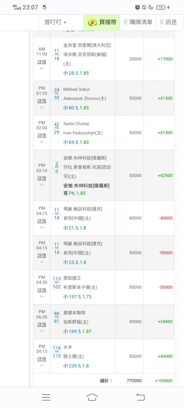The image size is (184, 408).
Task: Tap the coin icon beside 買噱幣
Action: coord(92,22)
